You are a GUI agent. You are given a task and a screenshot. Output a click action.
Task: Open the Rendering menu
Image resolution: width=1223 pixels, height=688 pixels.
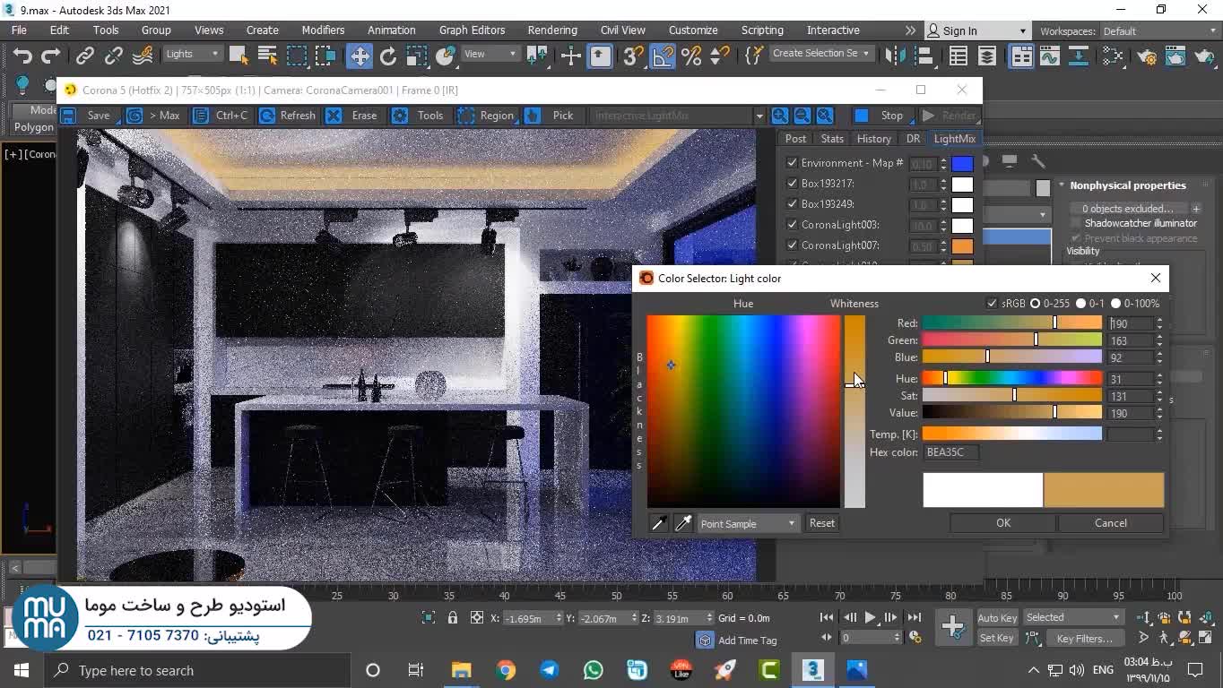point(551,30)
